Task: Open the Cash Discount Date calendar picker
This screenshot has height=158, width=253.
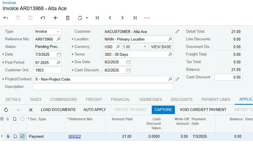Action: tap(128, 70)
